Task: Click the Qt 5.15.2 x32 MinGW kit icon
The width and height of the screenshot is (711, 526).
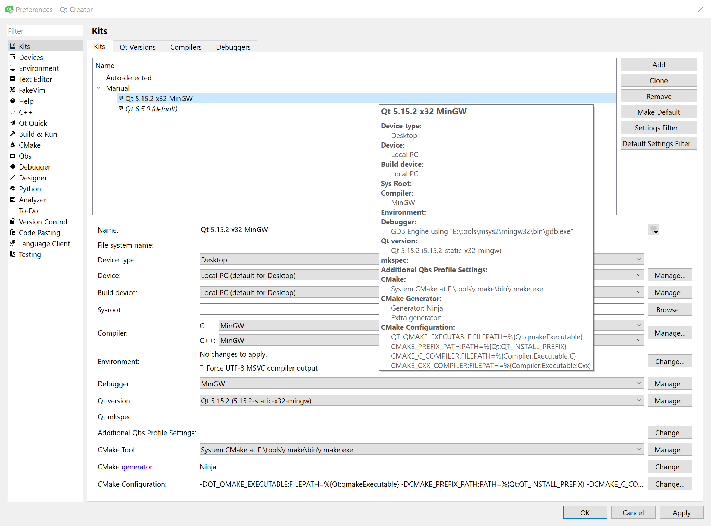Action: pyautogui.click(x=121, y=98)
